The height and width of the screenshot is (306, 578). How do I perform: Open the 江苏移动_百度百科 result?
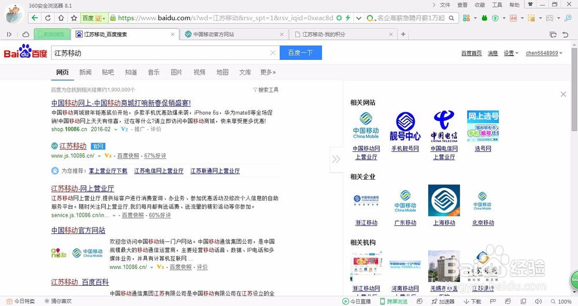click(x=80, y=282)
